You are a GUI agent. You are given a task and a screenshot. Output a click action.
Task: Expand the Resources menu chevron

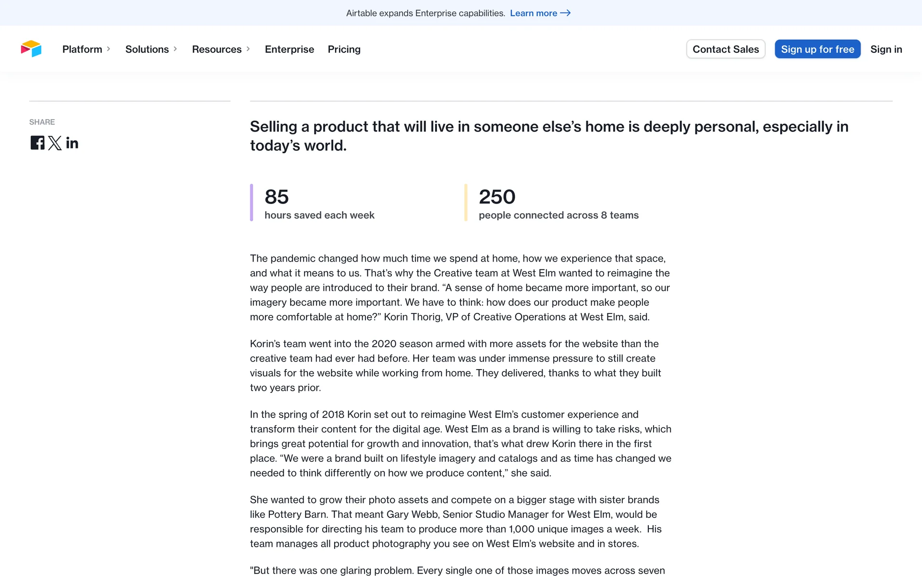pyautogui.click(x=248, y=49)
